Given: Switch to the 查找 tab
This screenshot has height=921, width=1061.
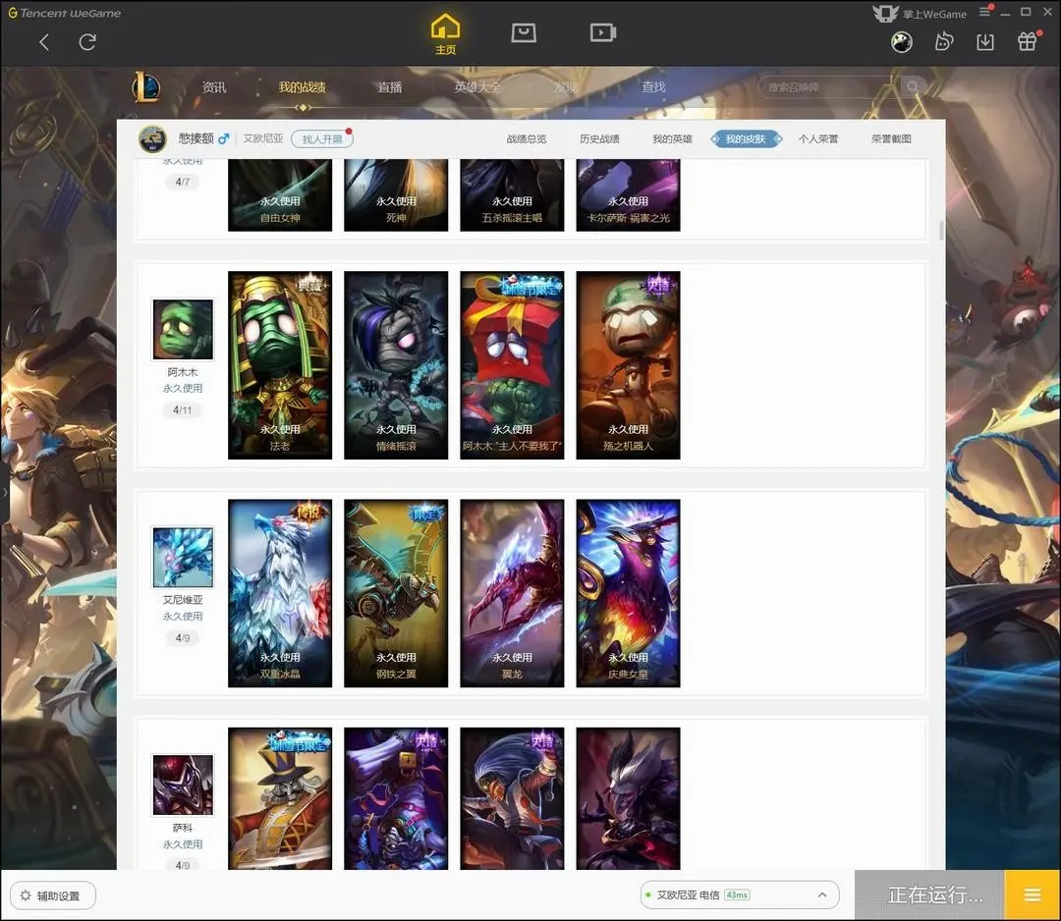Looking at the screenshot, I should coord(653,87).
